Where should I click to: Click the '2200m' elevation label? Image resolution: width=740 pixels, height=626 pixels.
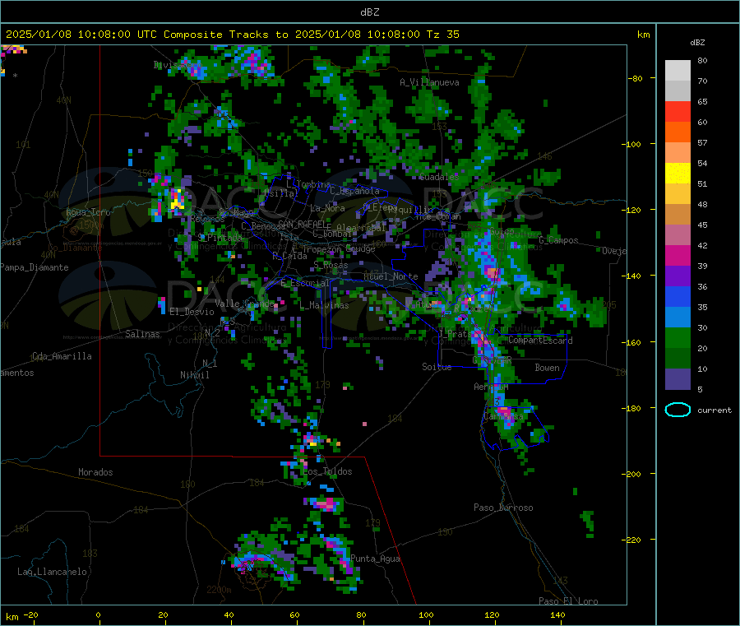coord(219,590)
